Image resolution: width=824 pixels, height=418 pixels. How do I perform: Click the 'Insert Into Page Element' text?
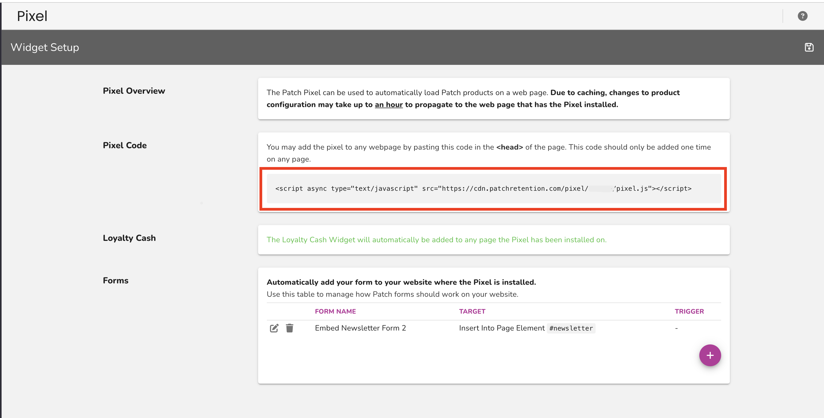[501, 328]
